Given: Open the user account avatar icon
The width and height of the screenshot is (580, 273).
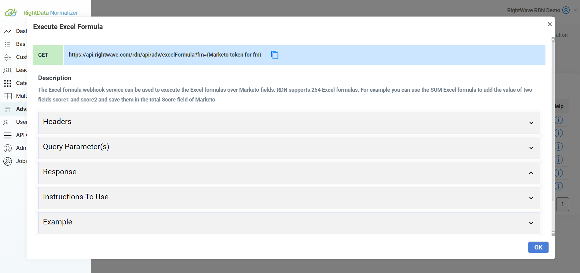Looking at the screenshot, I should pos(566,10).
